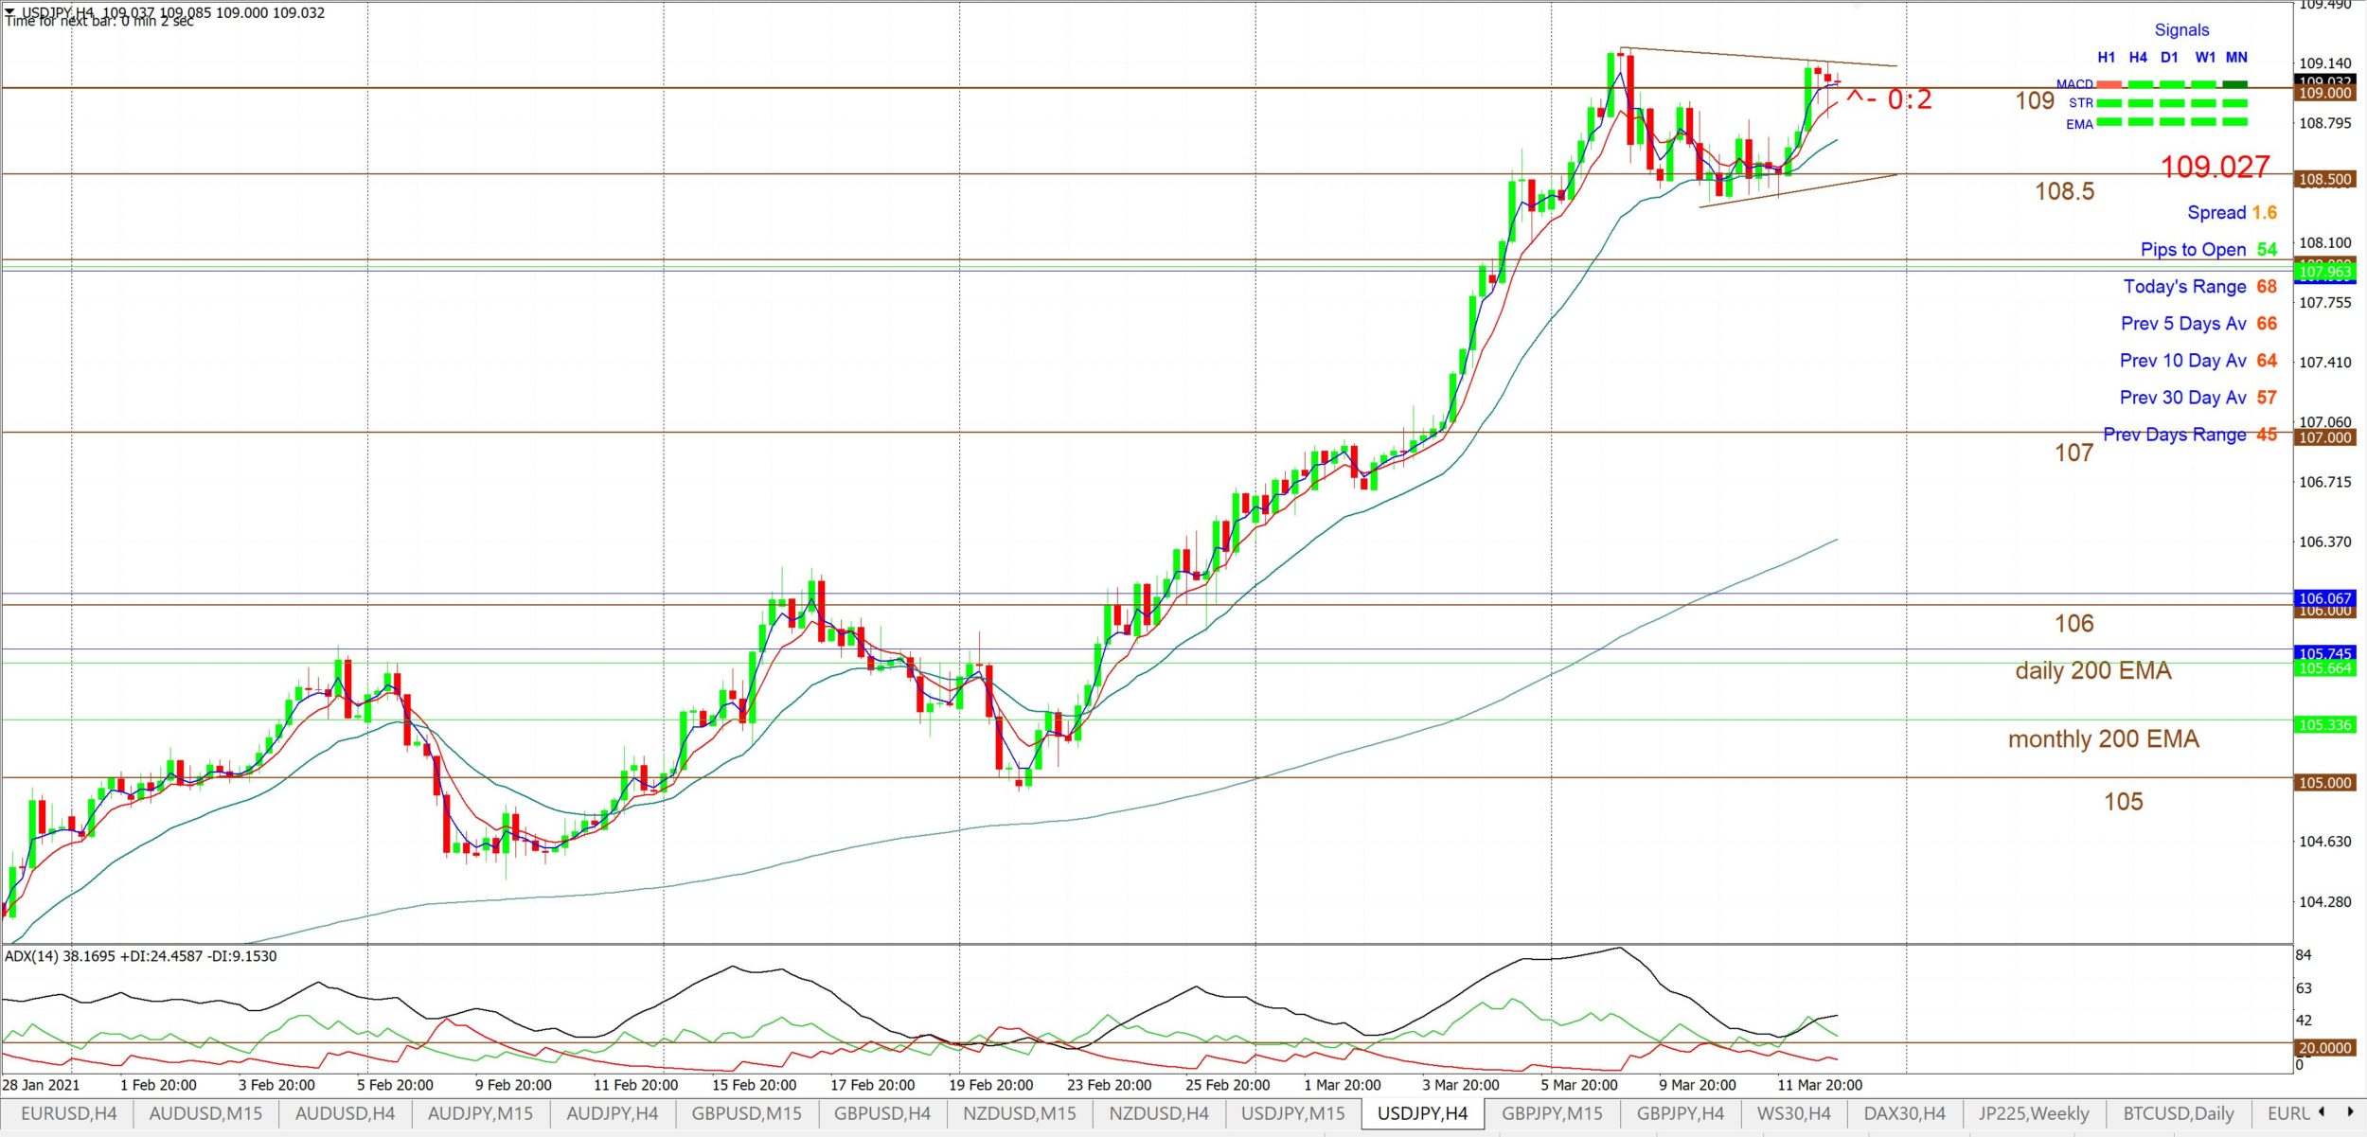Select the GBPJPY,H4 chart tab
Image resolution: width=2367 pixels, height=1137 pixels.
pyautogui.click(x=1680, y=1113)
